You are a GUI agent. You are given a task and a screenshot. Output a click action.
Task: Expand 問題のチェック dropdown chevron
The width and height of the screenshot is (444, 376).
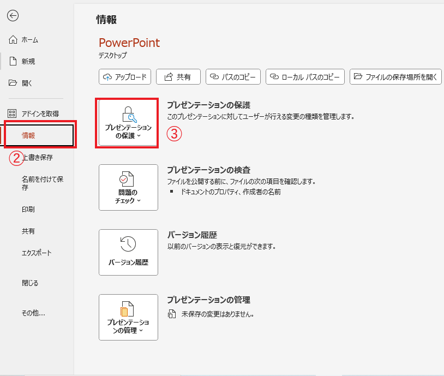(x=139, y=201)
